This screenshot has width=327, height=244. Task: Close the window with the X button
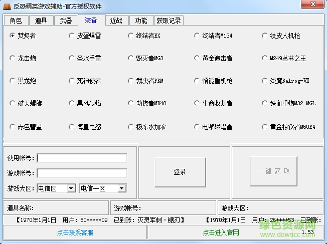click(x=312, y=4)
